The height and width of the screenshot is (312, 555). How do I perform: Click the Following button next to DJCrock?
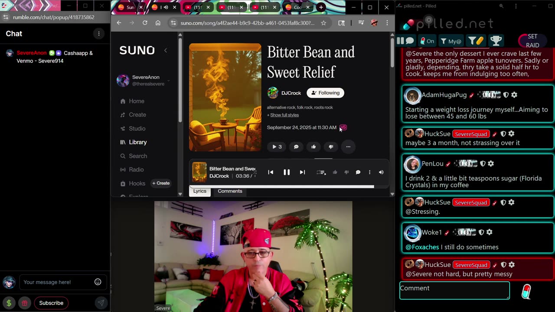[325, 93]
